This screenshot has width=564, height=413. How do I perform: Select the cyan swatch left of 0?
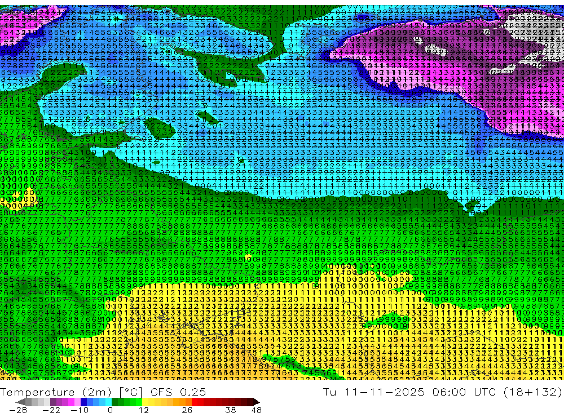[x=108, y=402]
